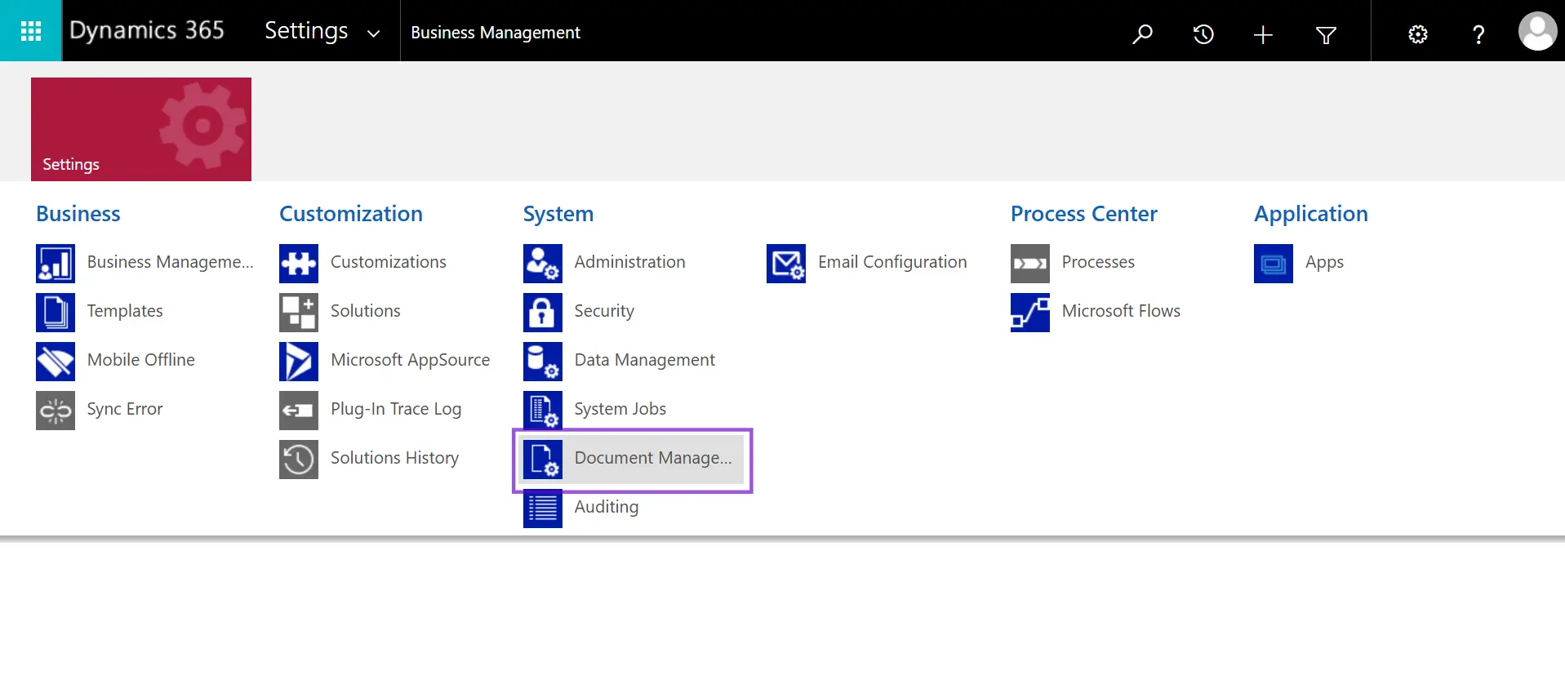Image resolution: width=1565 pixels, height=684 pixels.
Task: Click the search magnifier icon
Action: pyautogui.click(x=1142, y=33)
